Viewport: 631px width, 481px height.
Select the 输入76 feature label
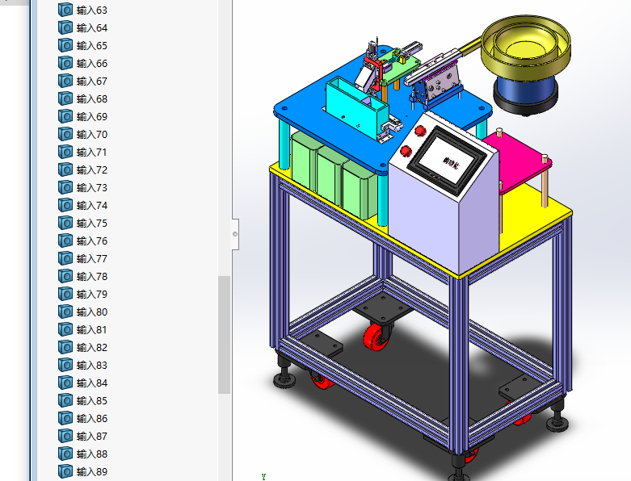(x=92, y=241)
